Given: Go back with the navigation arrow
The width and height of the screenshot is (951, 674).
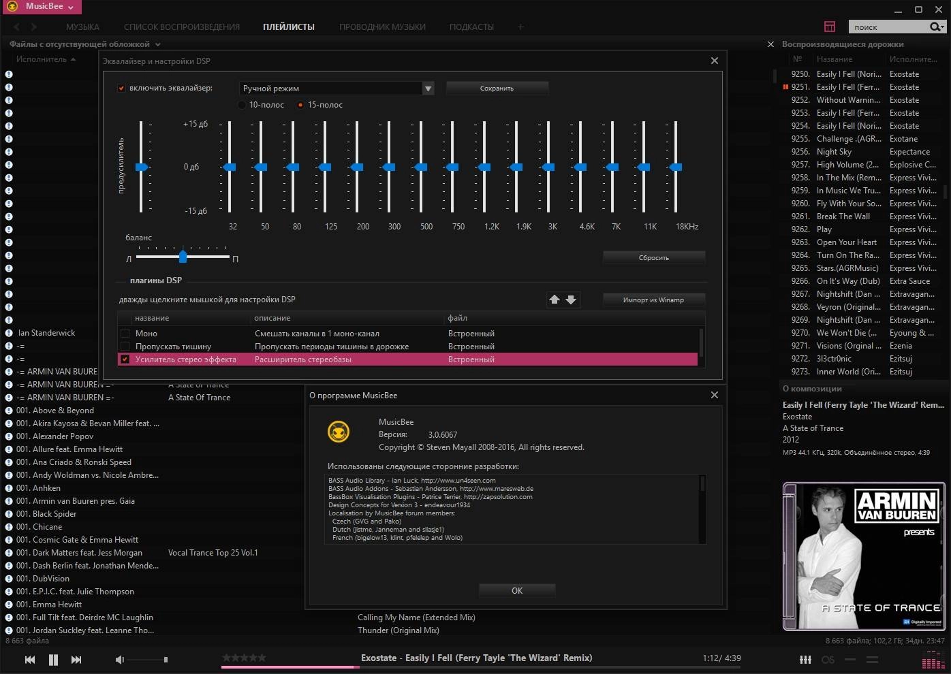Looking at the screenshot, I should coord(17,27).
